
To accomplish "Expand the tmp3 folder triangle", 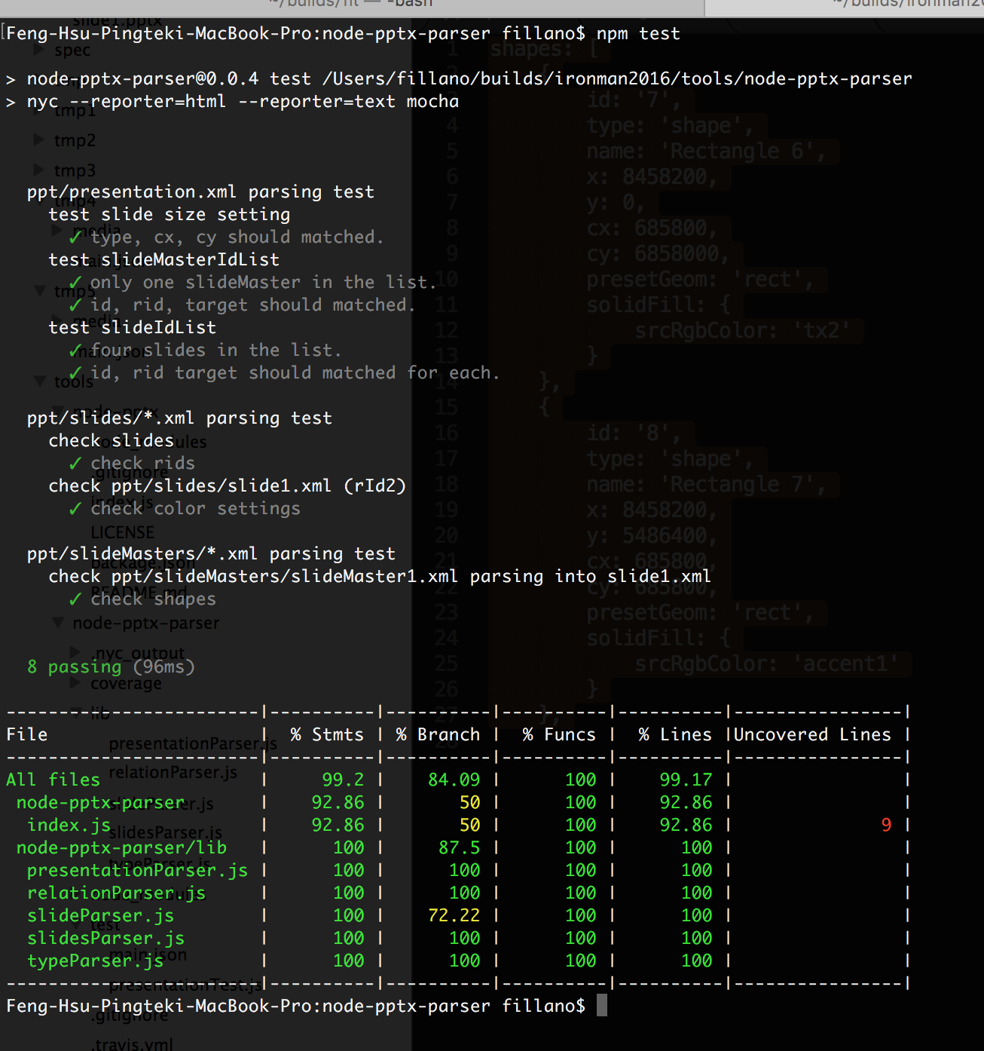I will [x=39, y=170].
